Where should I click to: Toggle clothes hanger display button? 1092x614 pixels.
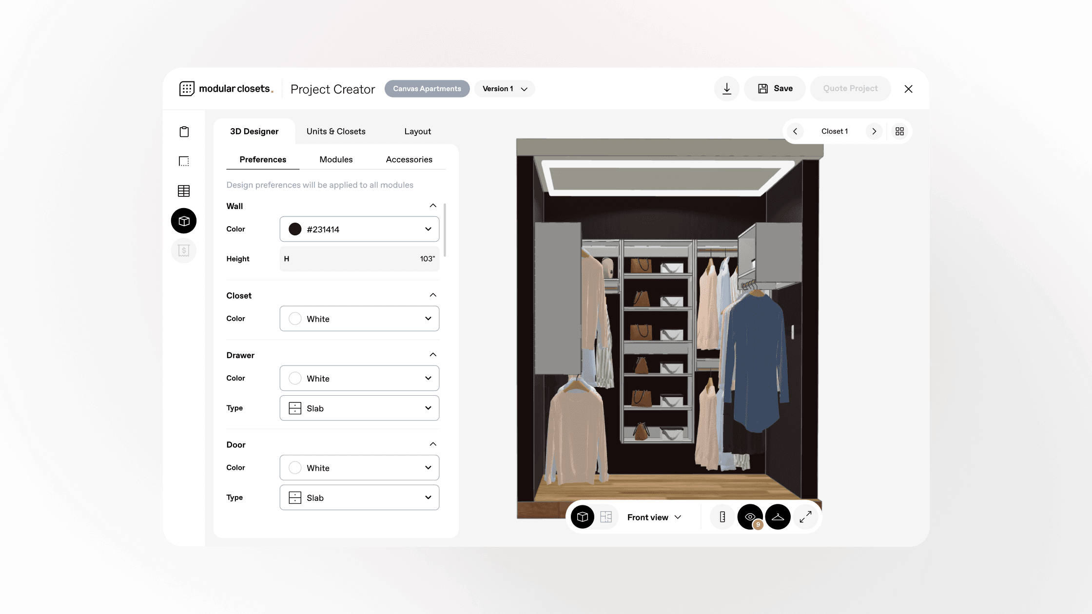(x=778, y=517)
